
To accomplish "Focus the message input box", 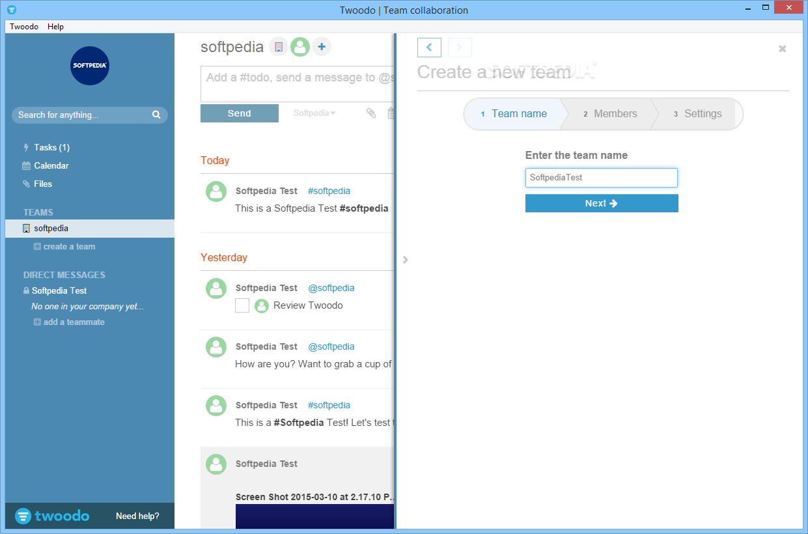I will (298, 84).
